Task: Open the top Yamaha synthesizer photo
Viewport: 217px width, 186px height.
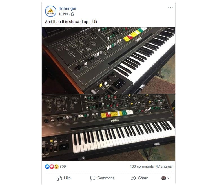Action: [x=108, y=61]
